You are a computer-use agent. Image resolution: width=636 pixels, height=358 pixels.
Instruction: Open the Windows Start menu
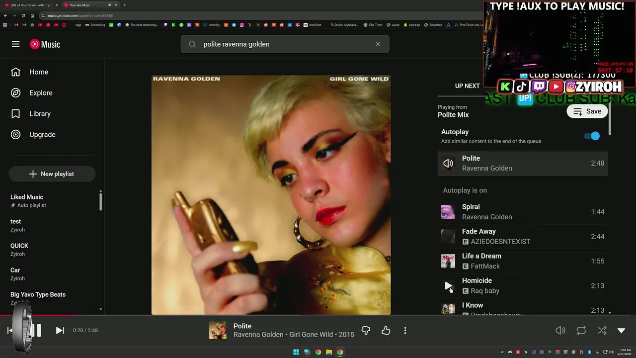(296, 352)
